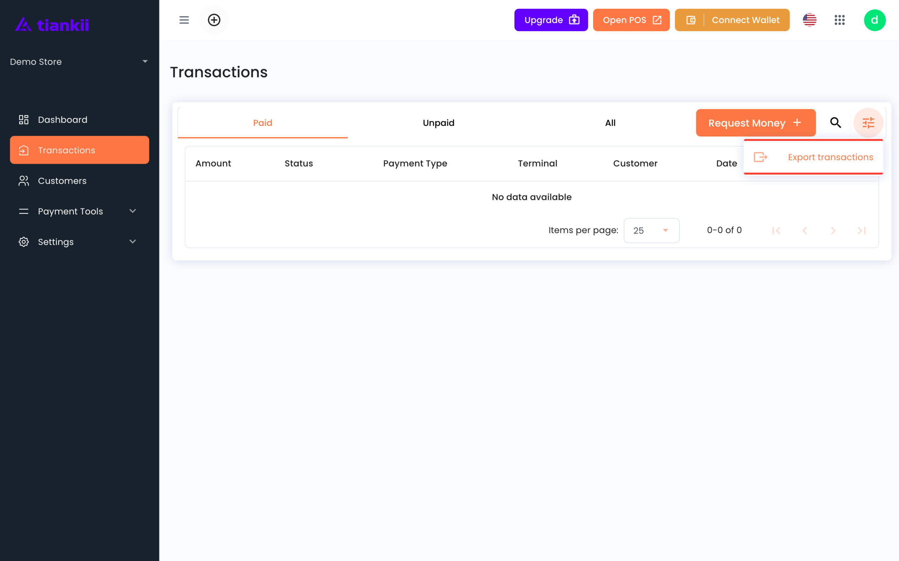Open the US flag language selector
The image size is (899, 561).
click(x=809, y=20)
